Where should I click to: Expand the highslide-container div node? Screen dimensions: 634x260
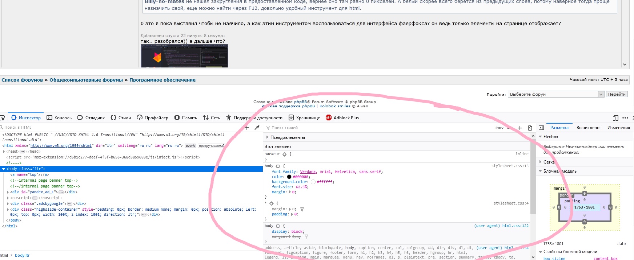click(x=8, y=210)
